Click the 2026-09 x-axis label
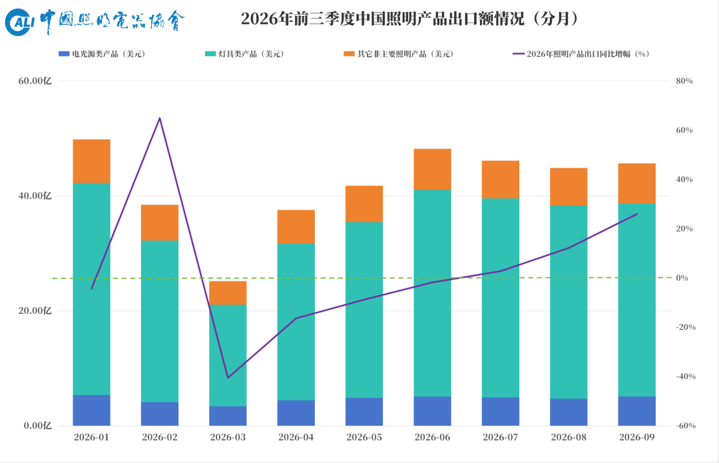 pyautogui.click(x=637, y=437)
